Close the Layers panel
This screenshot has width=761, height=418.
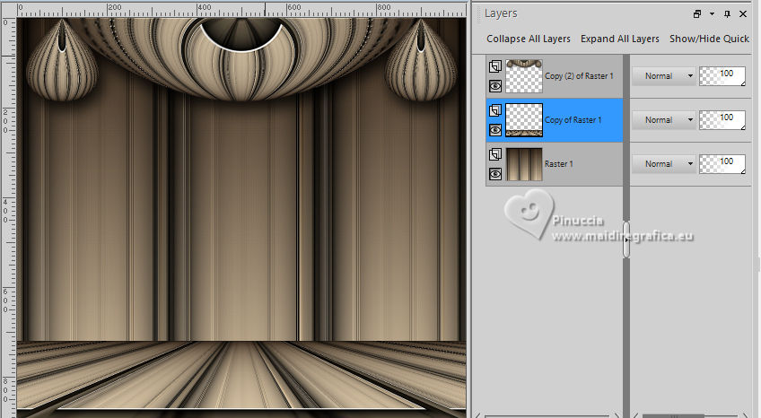point(743,14)
